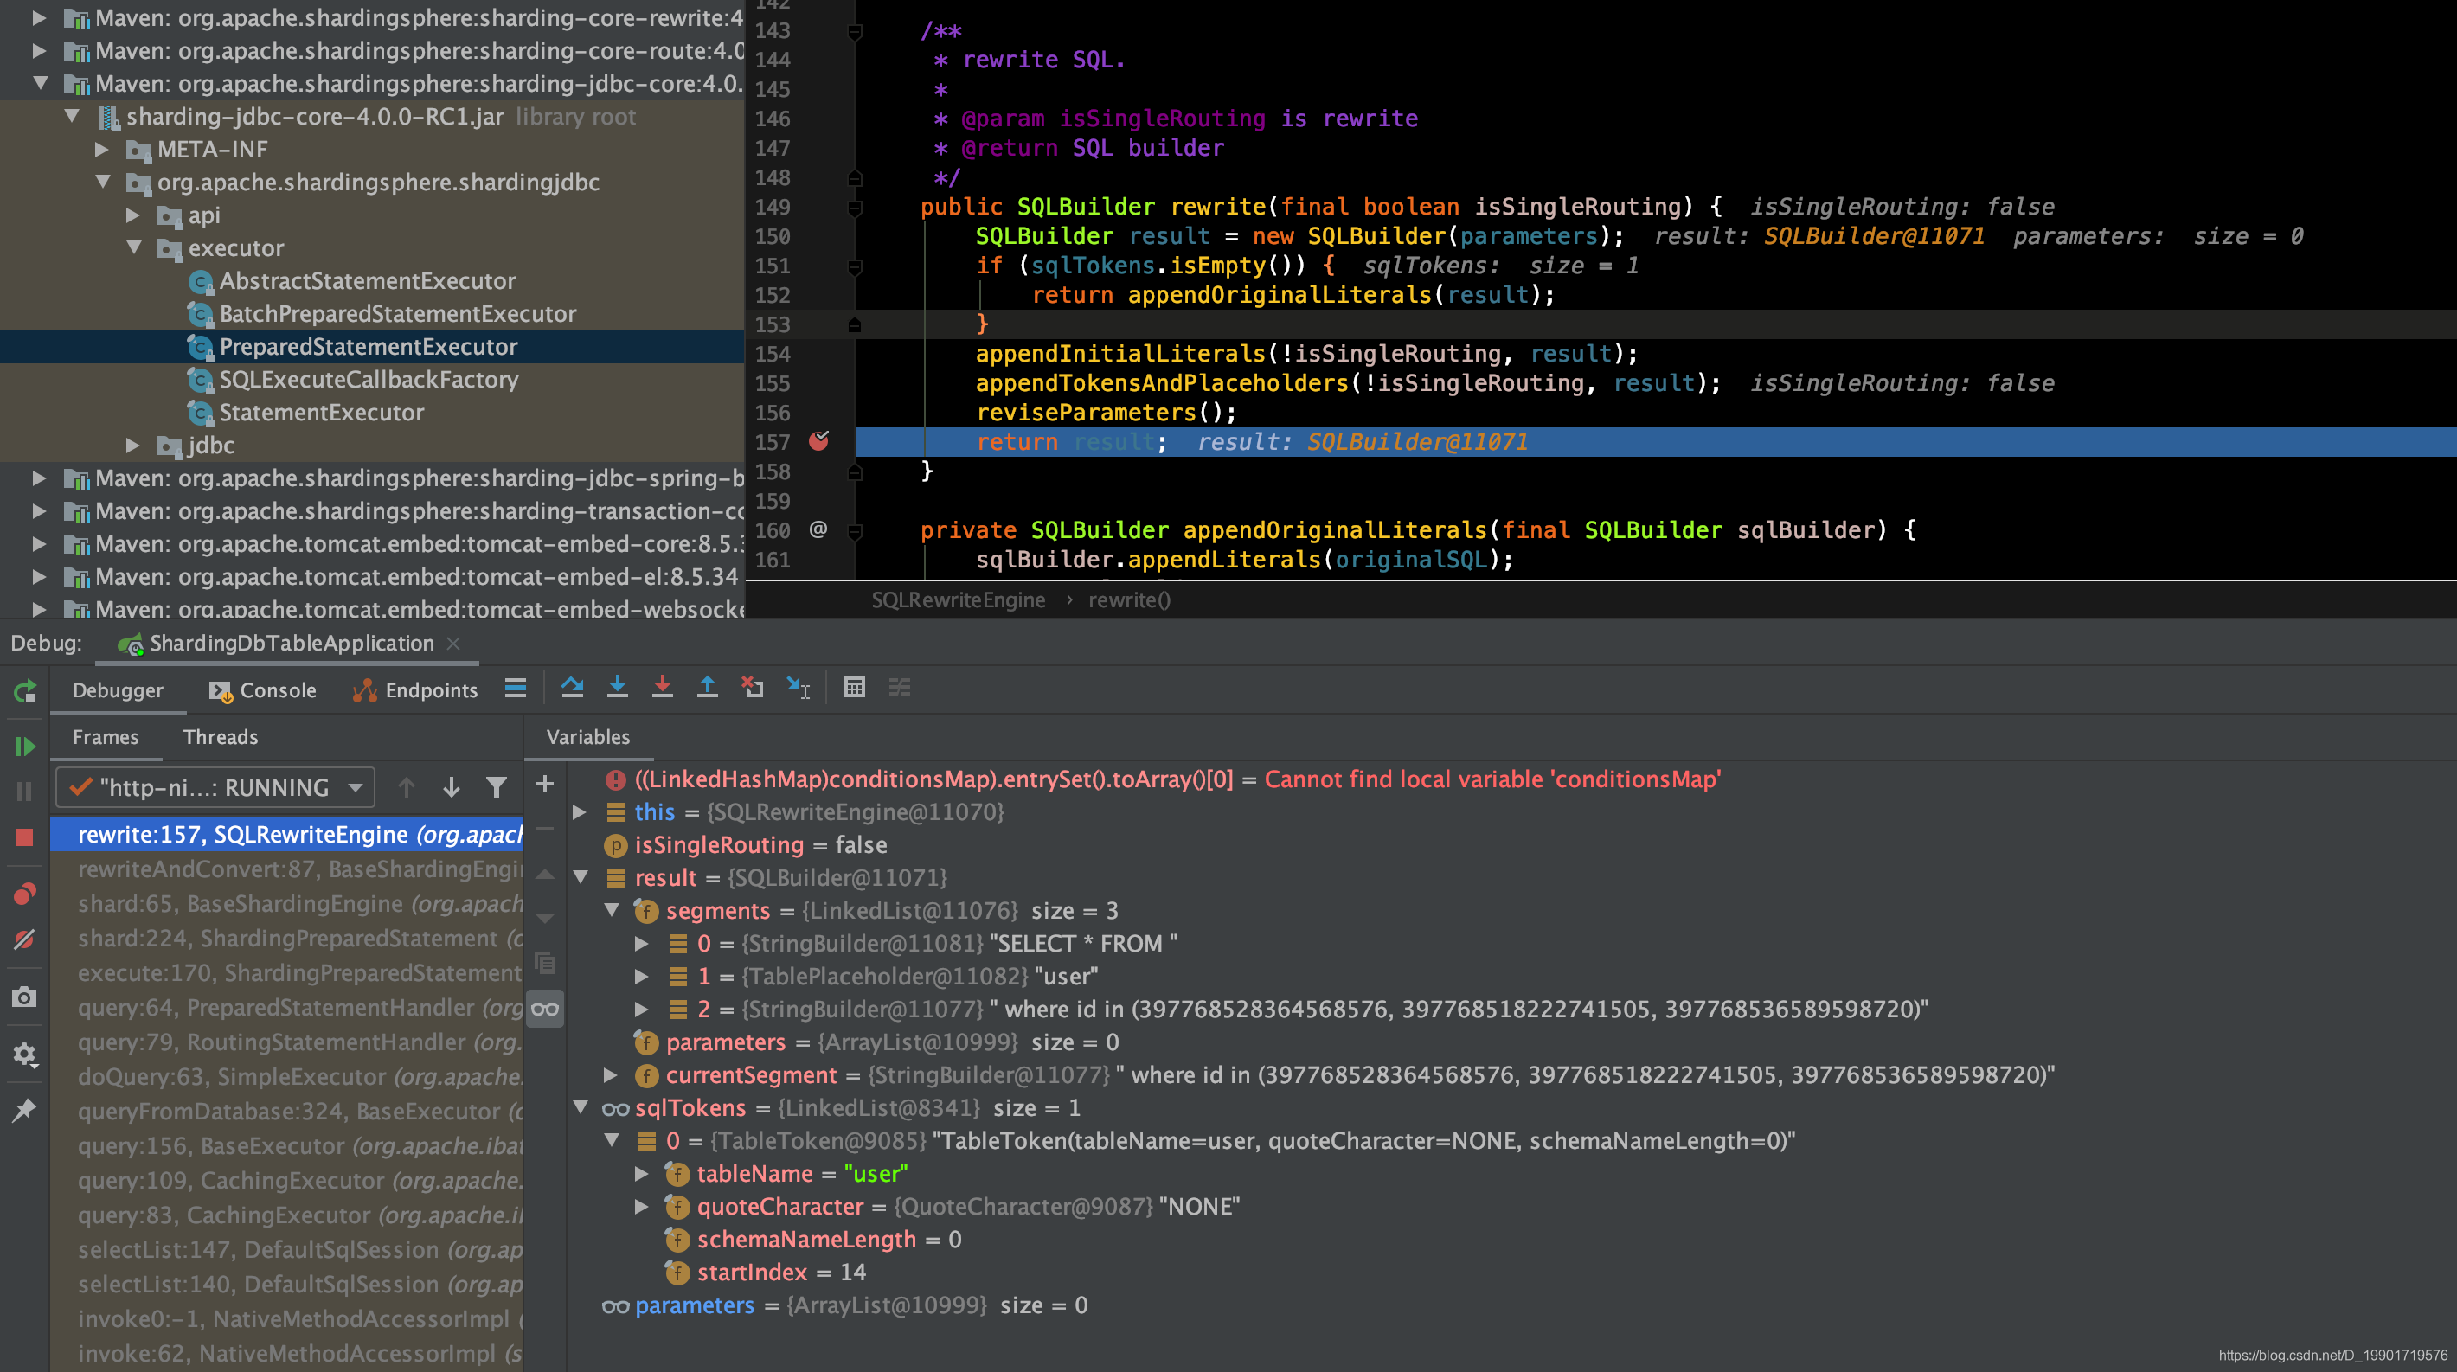Select the next frame with down arrow
This screenshot has height=1372, width=2457.
coord(451,787)
